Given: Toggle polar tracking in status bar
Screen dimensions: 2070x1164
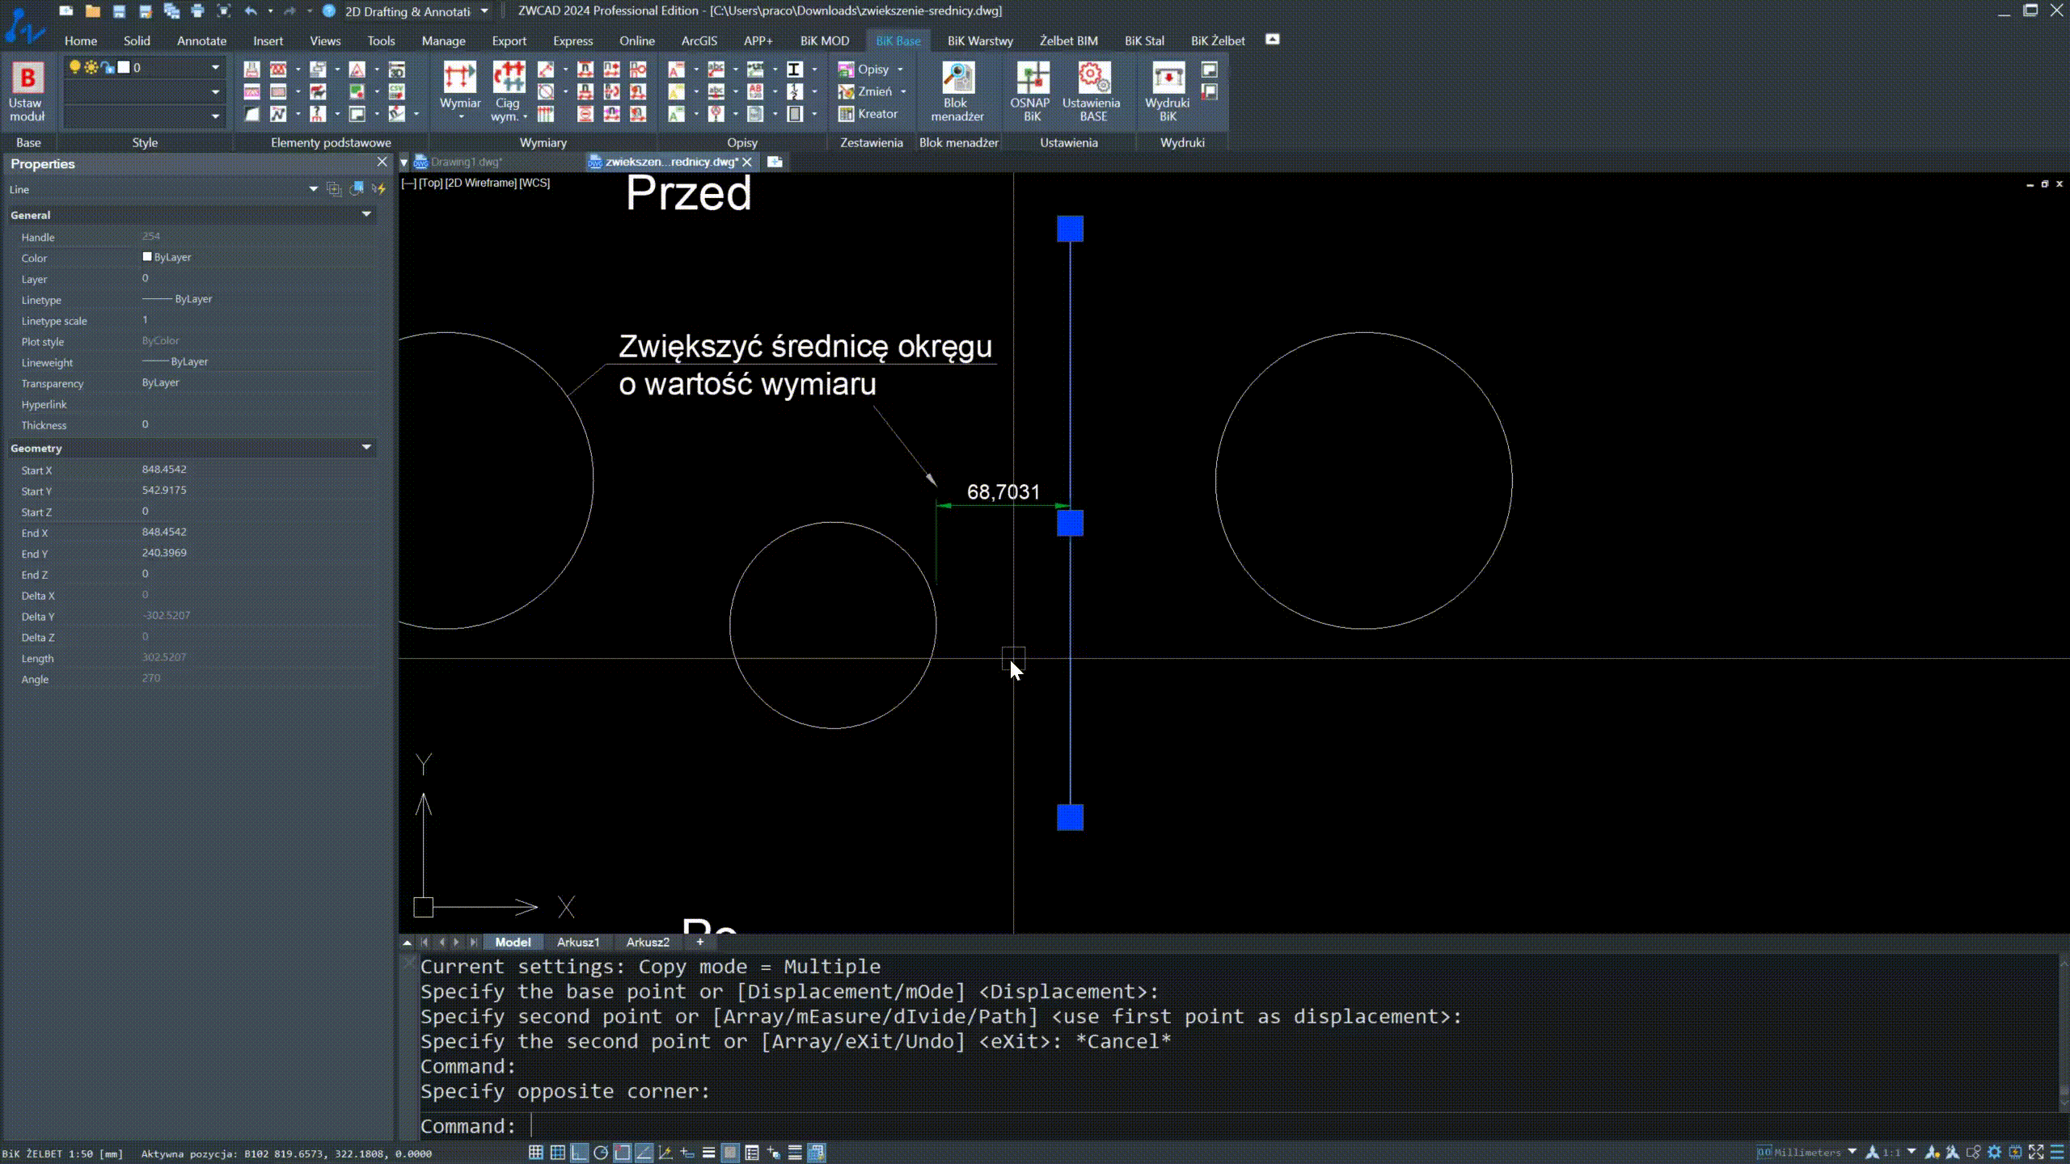Looking at the screenshot, I should click(x=601, y=1153).
